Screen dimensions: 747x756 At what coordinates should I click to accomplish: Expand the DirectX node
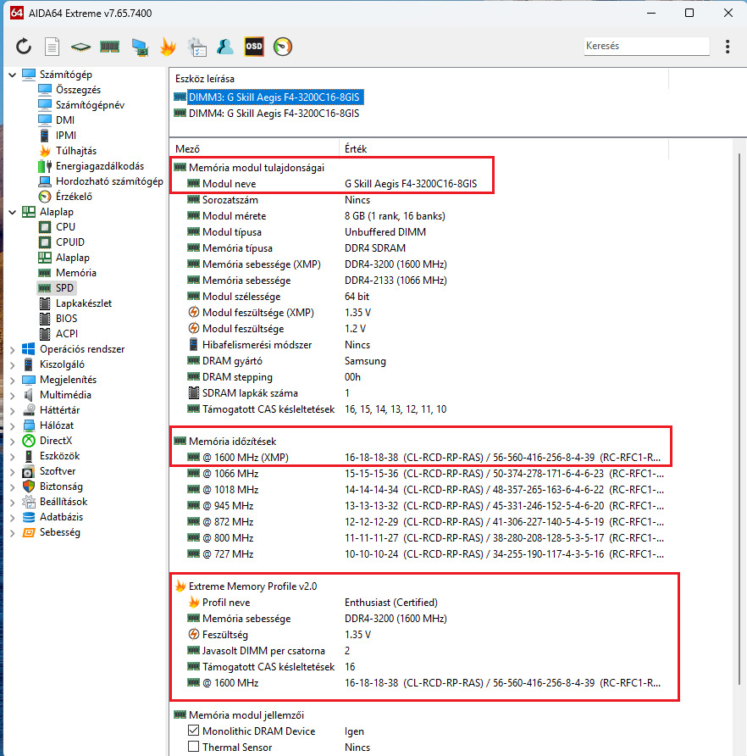coord(13,442)
